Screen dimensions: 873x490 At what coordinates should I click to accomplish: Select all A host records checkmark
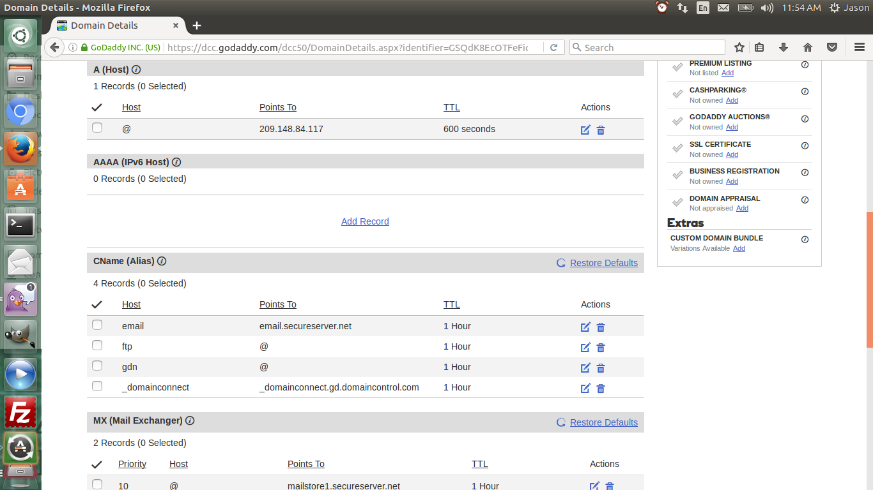pos(97,107)
